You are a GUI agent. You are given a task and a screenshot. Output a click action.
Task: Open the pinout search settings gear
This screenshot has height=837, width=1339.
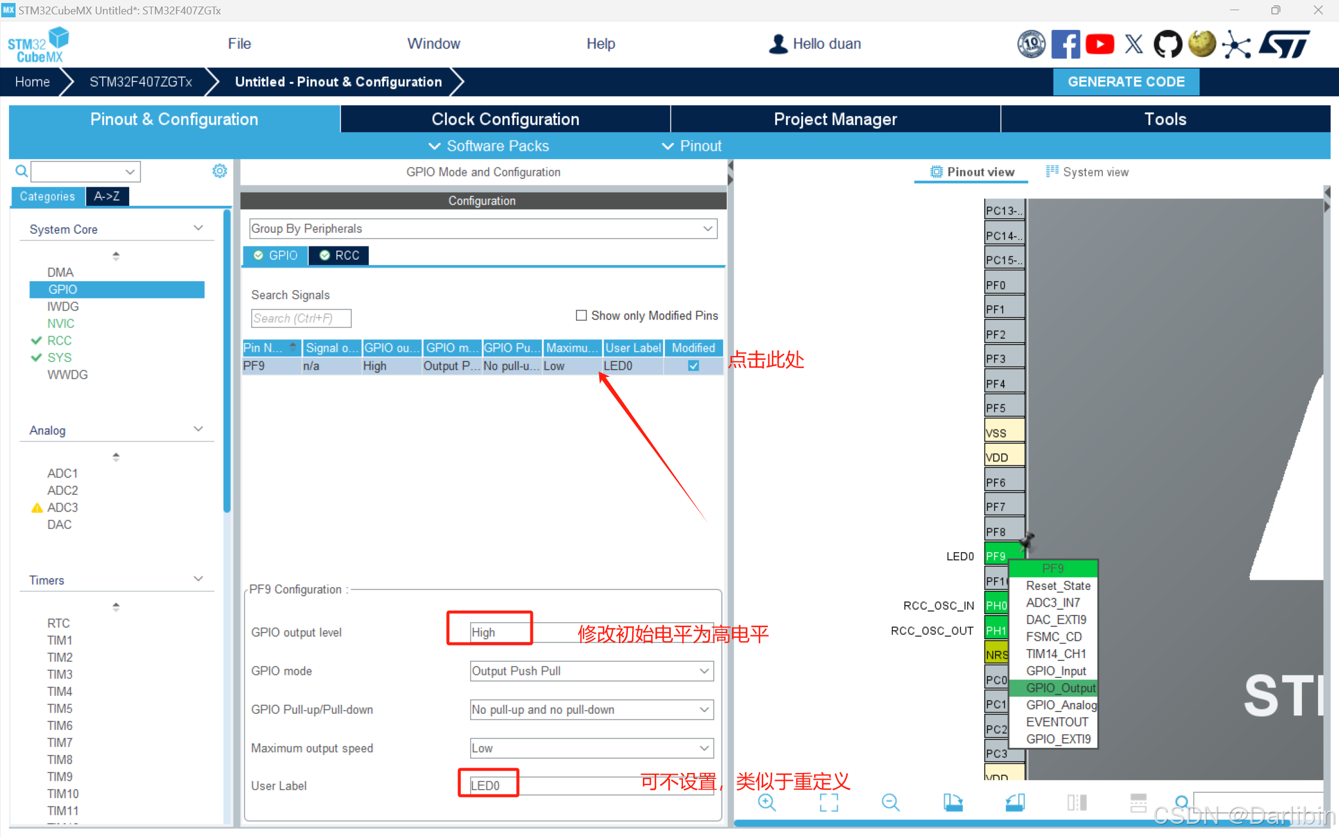[x=219, y=171]
